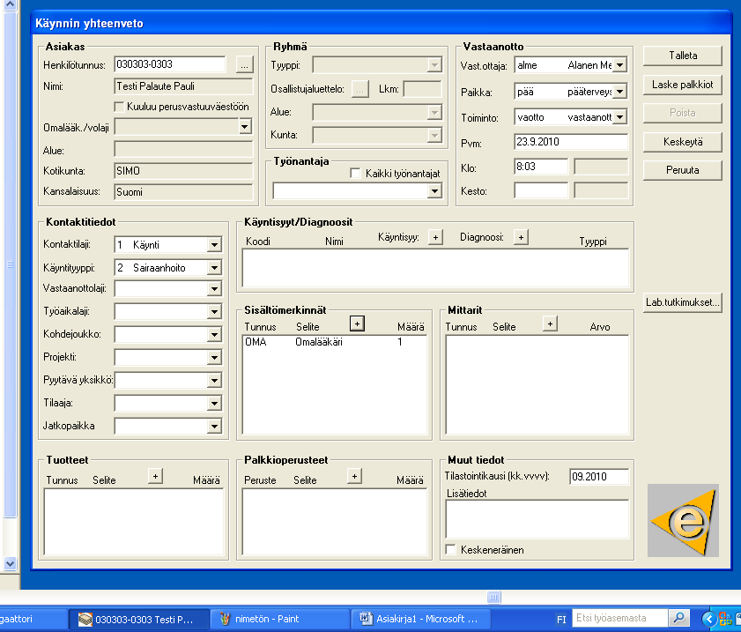Expand Jatkopaikka dropdown
The height and width of the screenshot is (632, 741).
click(x=214, y=427)
